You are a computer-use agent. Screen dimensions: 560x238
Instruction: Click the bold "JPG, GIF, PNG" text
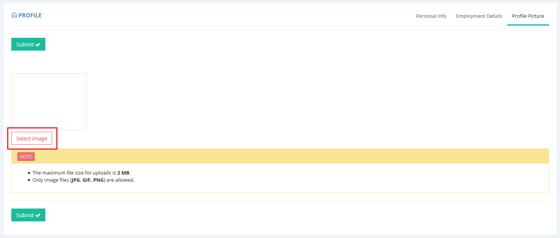click(88, 180)
